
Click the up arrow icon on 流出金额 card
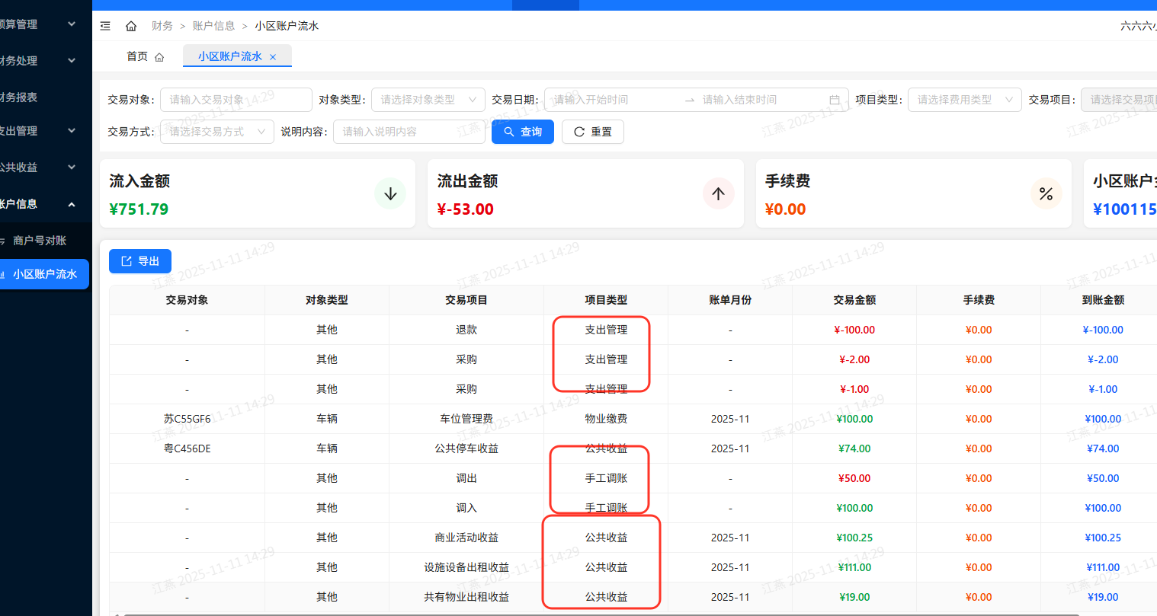tap(718, 193)
